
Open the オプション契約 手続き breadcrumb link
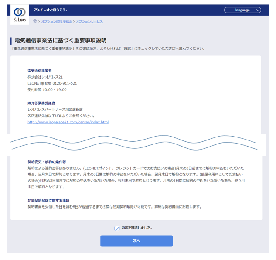point(57,21)
